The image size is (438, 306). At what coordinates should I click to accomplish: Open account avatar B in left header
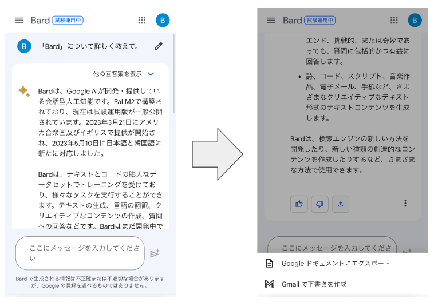tap(163, 21)
